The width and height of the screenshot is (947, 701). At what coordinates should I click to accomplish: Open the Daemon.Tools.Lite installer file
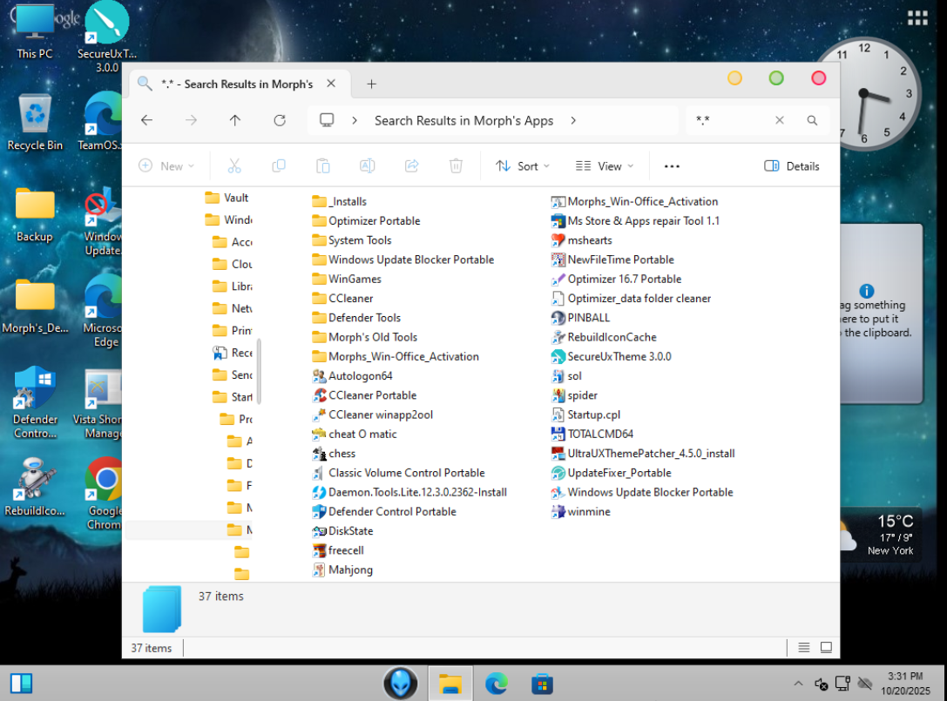tap(416, 492)
